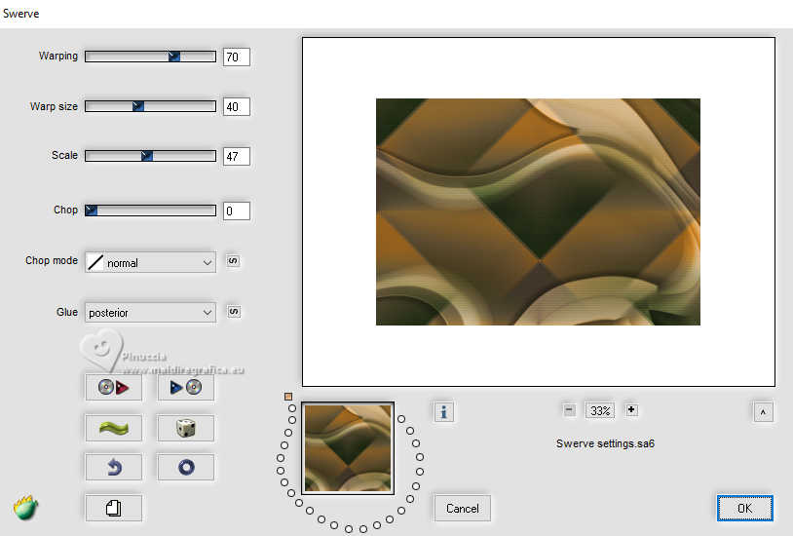Click the dice randomize button

pos(186,428)
